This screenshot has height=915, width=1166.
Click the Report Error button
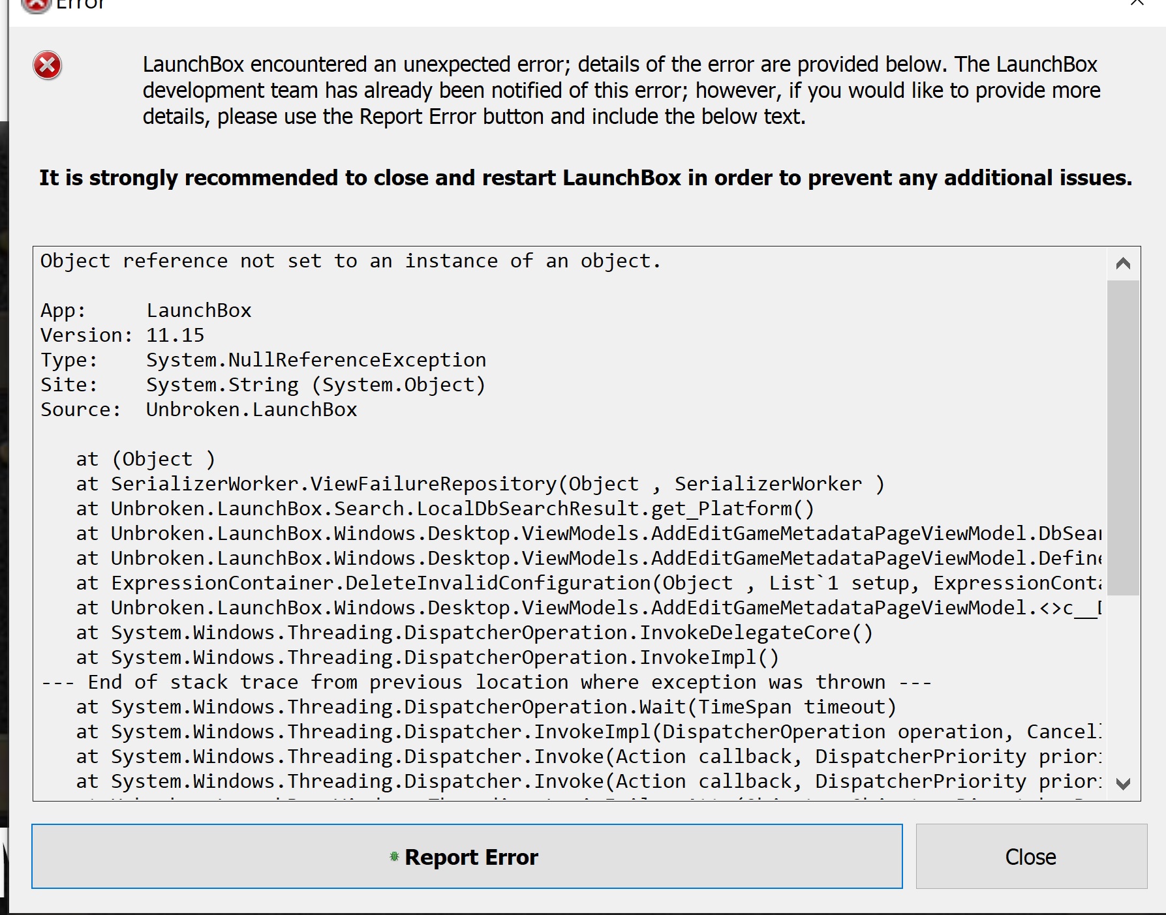click(467, 856)
